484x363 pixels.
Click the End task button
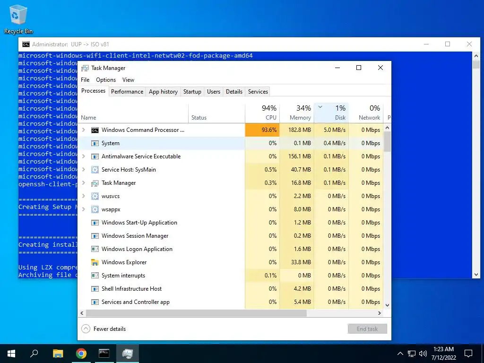click(x=367, y=329)
